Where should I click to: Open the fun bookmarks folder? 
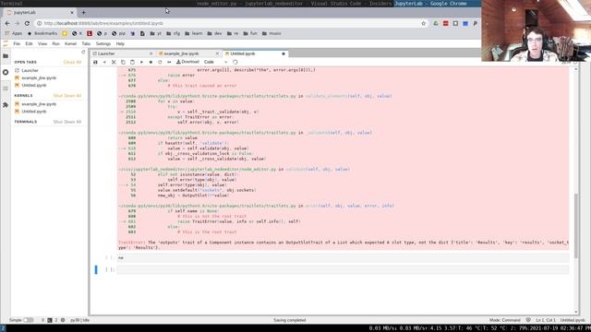tap(250, 33)
